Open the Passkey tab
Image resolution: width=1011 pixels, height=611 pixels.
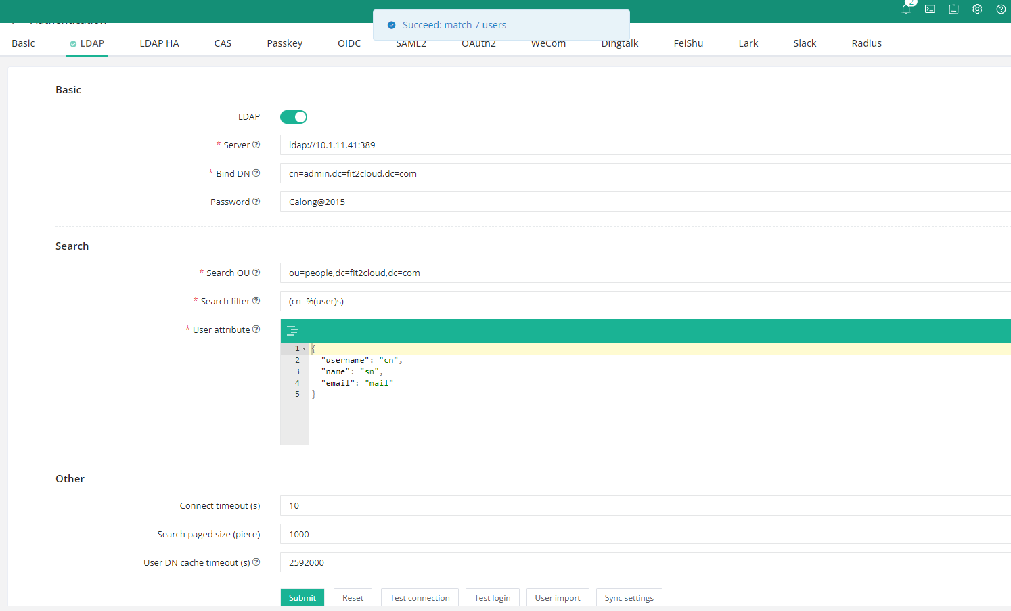[x=285, y=43]
